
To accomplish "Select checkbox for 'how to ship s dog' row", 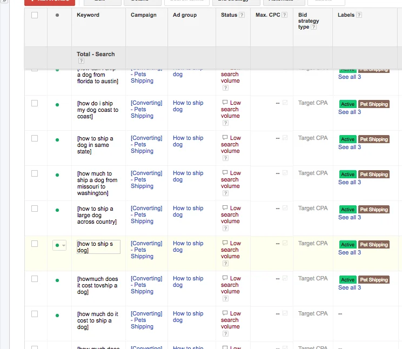I will [35, 244].
